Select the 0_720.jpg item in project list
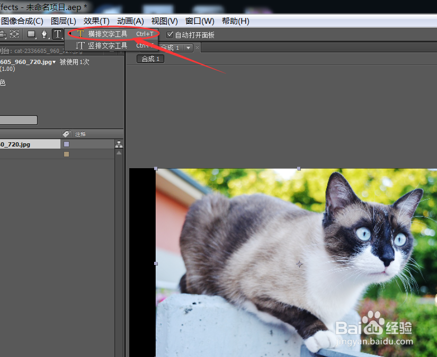 click(30, 144)
